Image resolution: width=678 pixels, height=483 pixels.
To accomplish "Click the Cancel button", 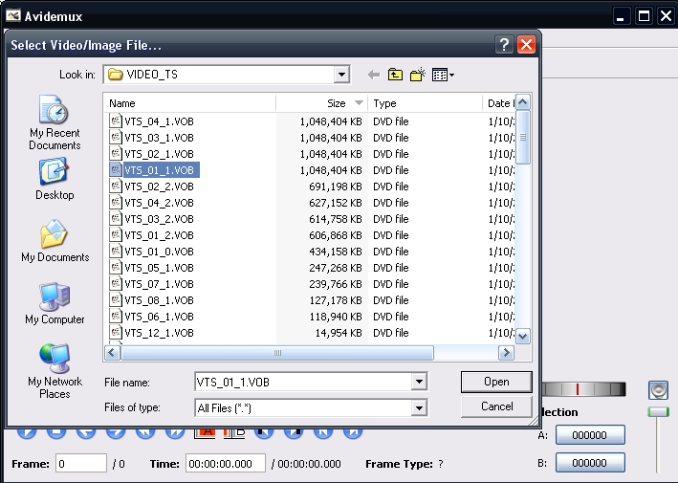I will tap(496, 406).
